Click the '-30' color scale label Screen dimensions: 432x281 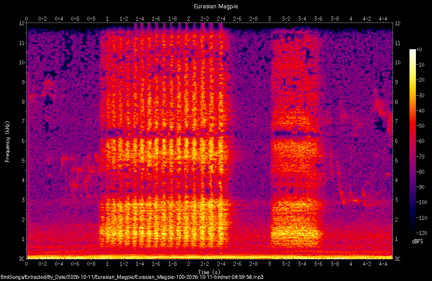(420, 95)
